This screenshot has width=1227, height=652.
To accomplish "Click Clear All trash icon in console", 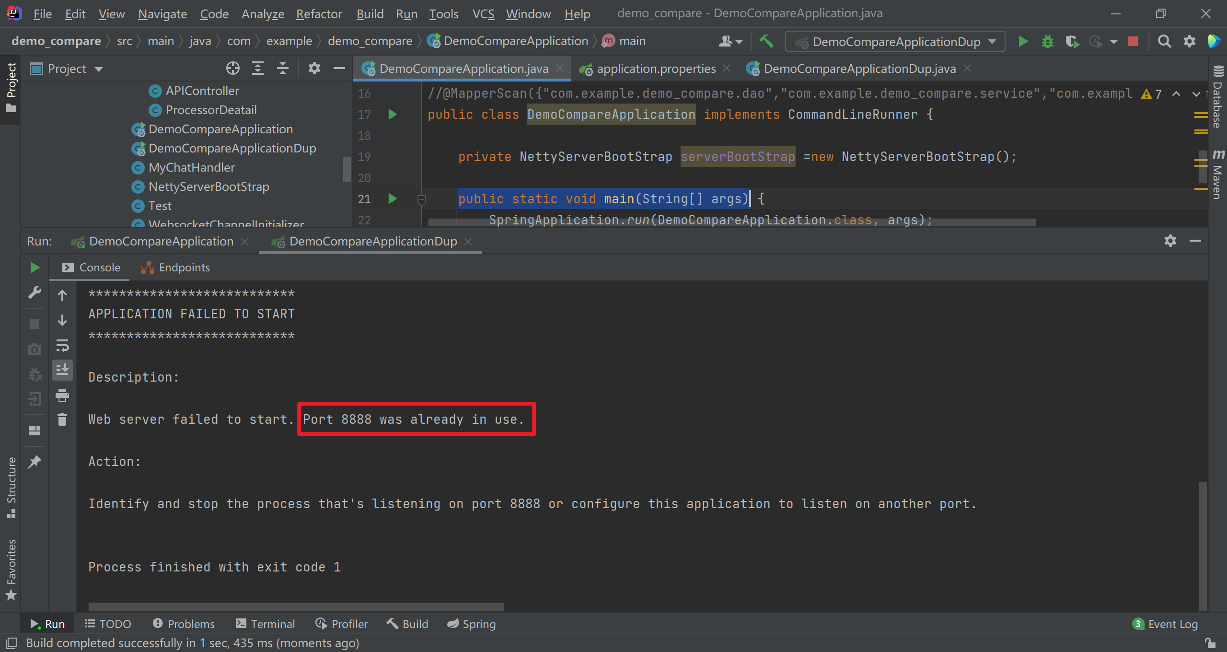I will 62,420.
